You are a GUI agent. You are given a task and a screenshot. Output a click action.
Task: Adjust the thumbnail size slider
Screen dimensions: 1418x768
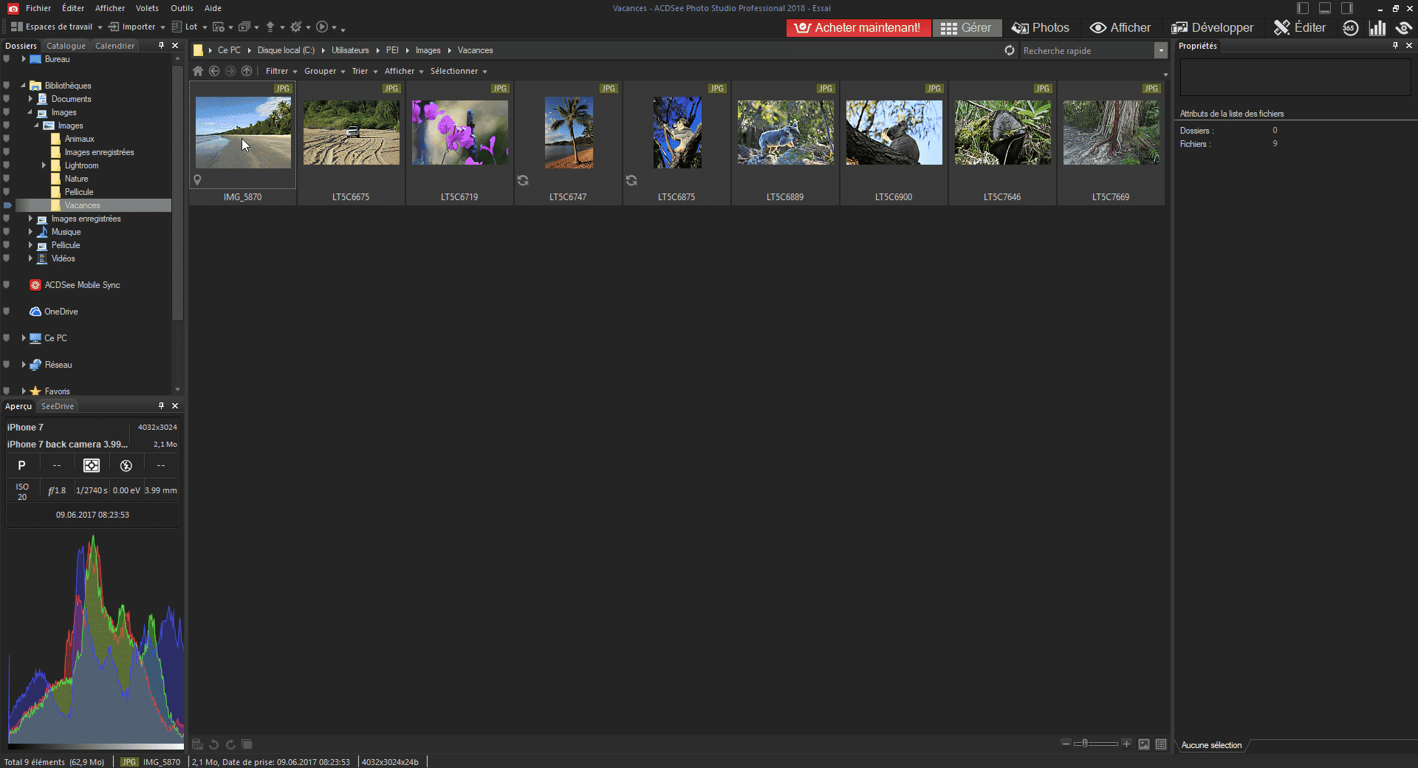click(x=1085, y=744)
